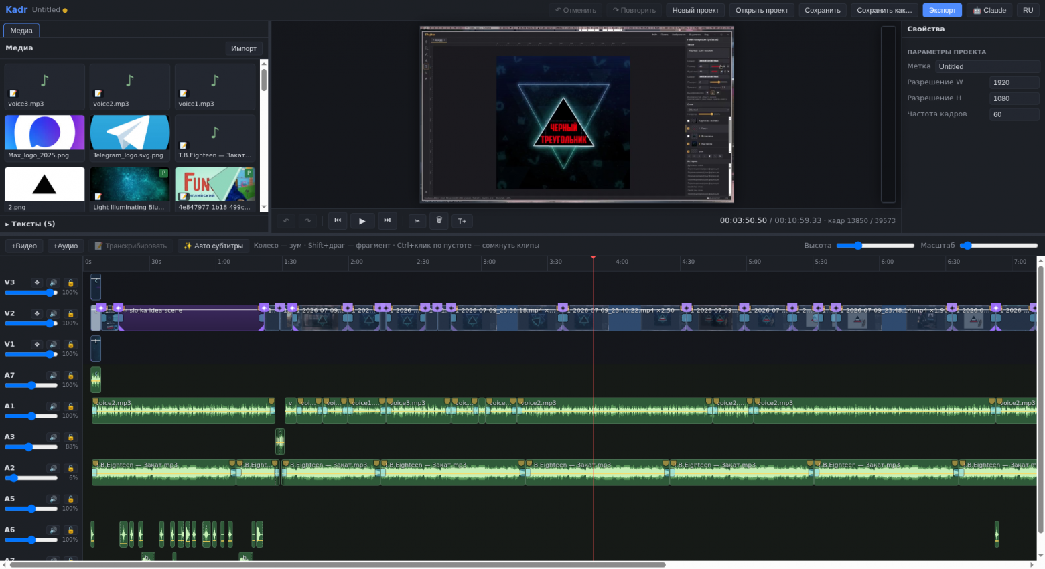The image size is (1045, 569).
Task: Switch to the Медиа tab
Action: 21,31
